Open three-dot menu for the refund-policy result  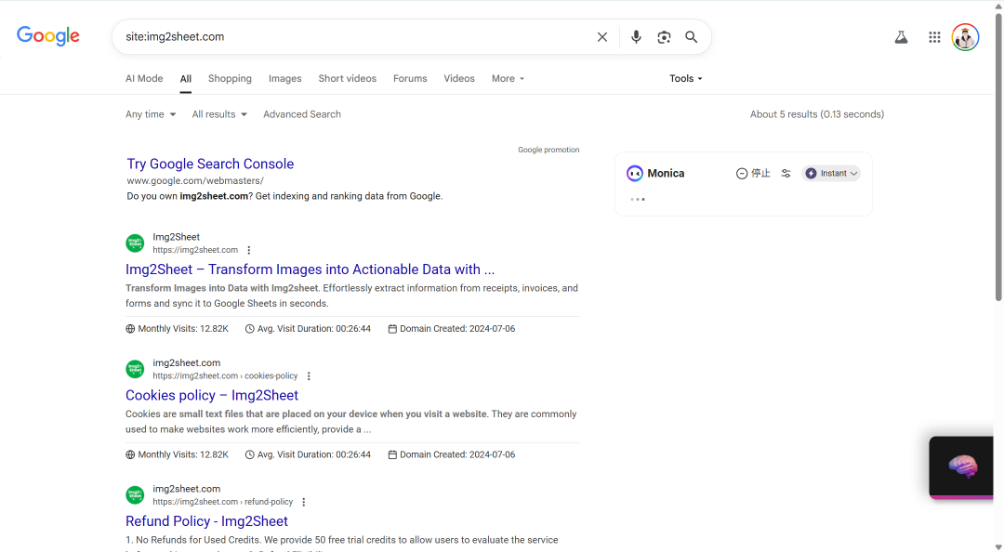point(303,502)
